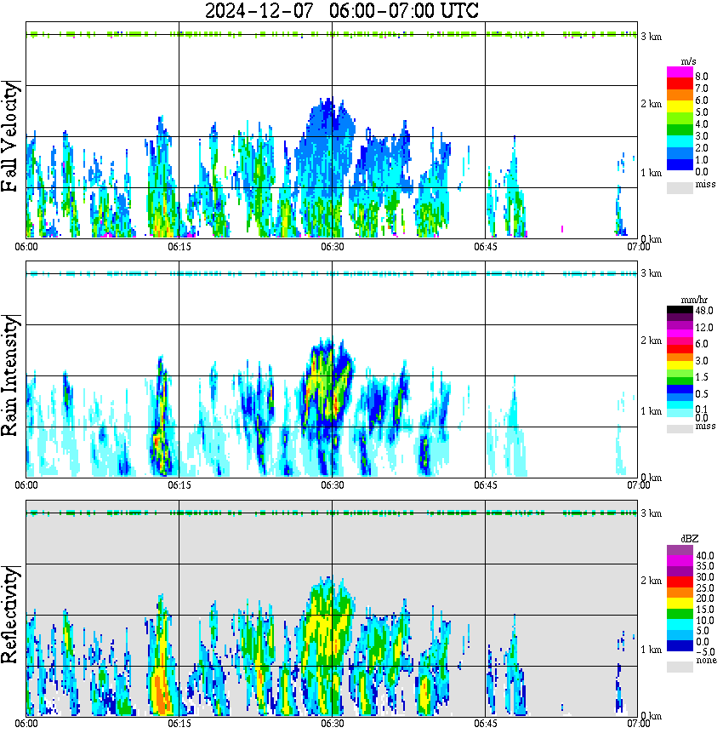The image size is (723, 739).
Task: Pick the yellow swatch in the dBZ legend
Action: [x=680, y=604]
